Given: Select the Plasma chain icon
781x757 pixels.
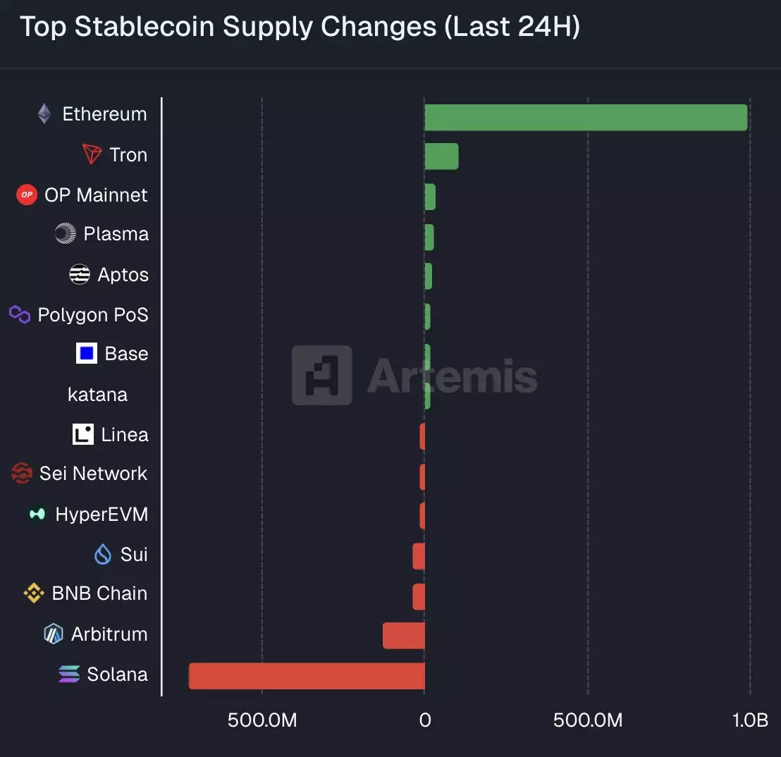Looking at the screenshot, I should 66,234.
